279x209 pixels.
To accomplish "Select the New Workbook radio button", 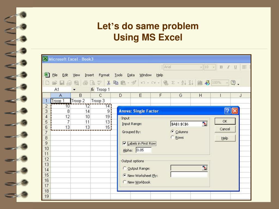I will (x=125, y=182).
